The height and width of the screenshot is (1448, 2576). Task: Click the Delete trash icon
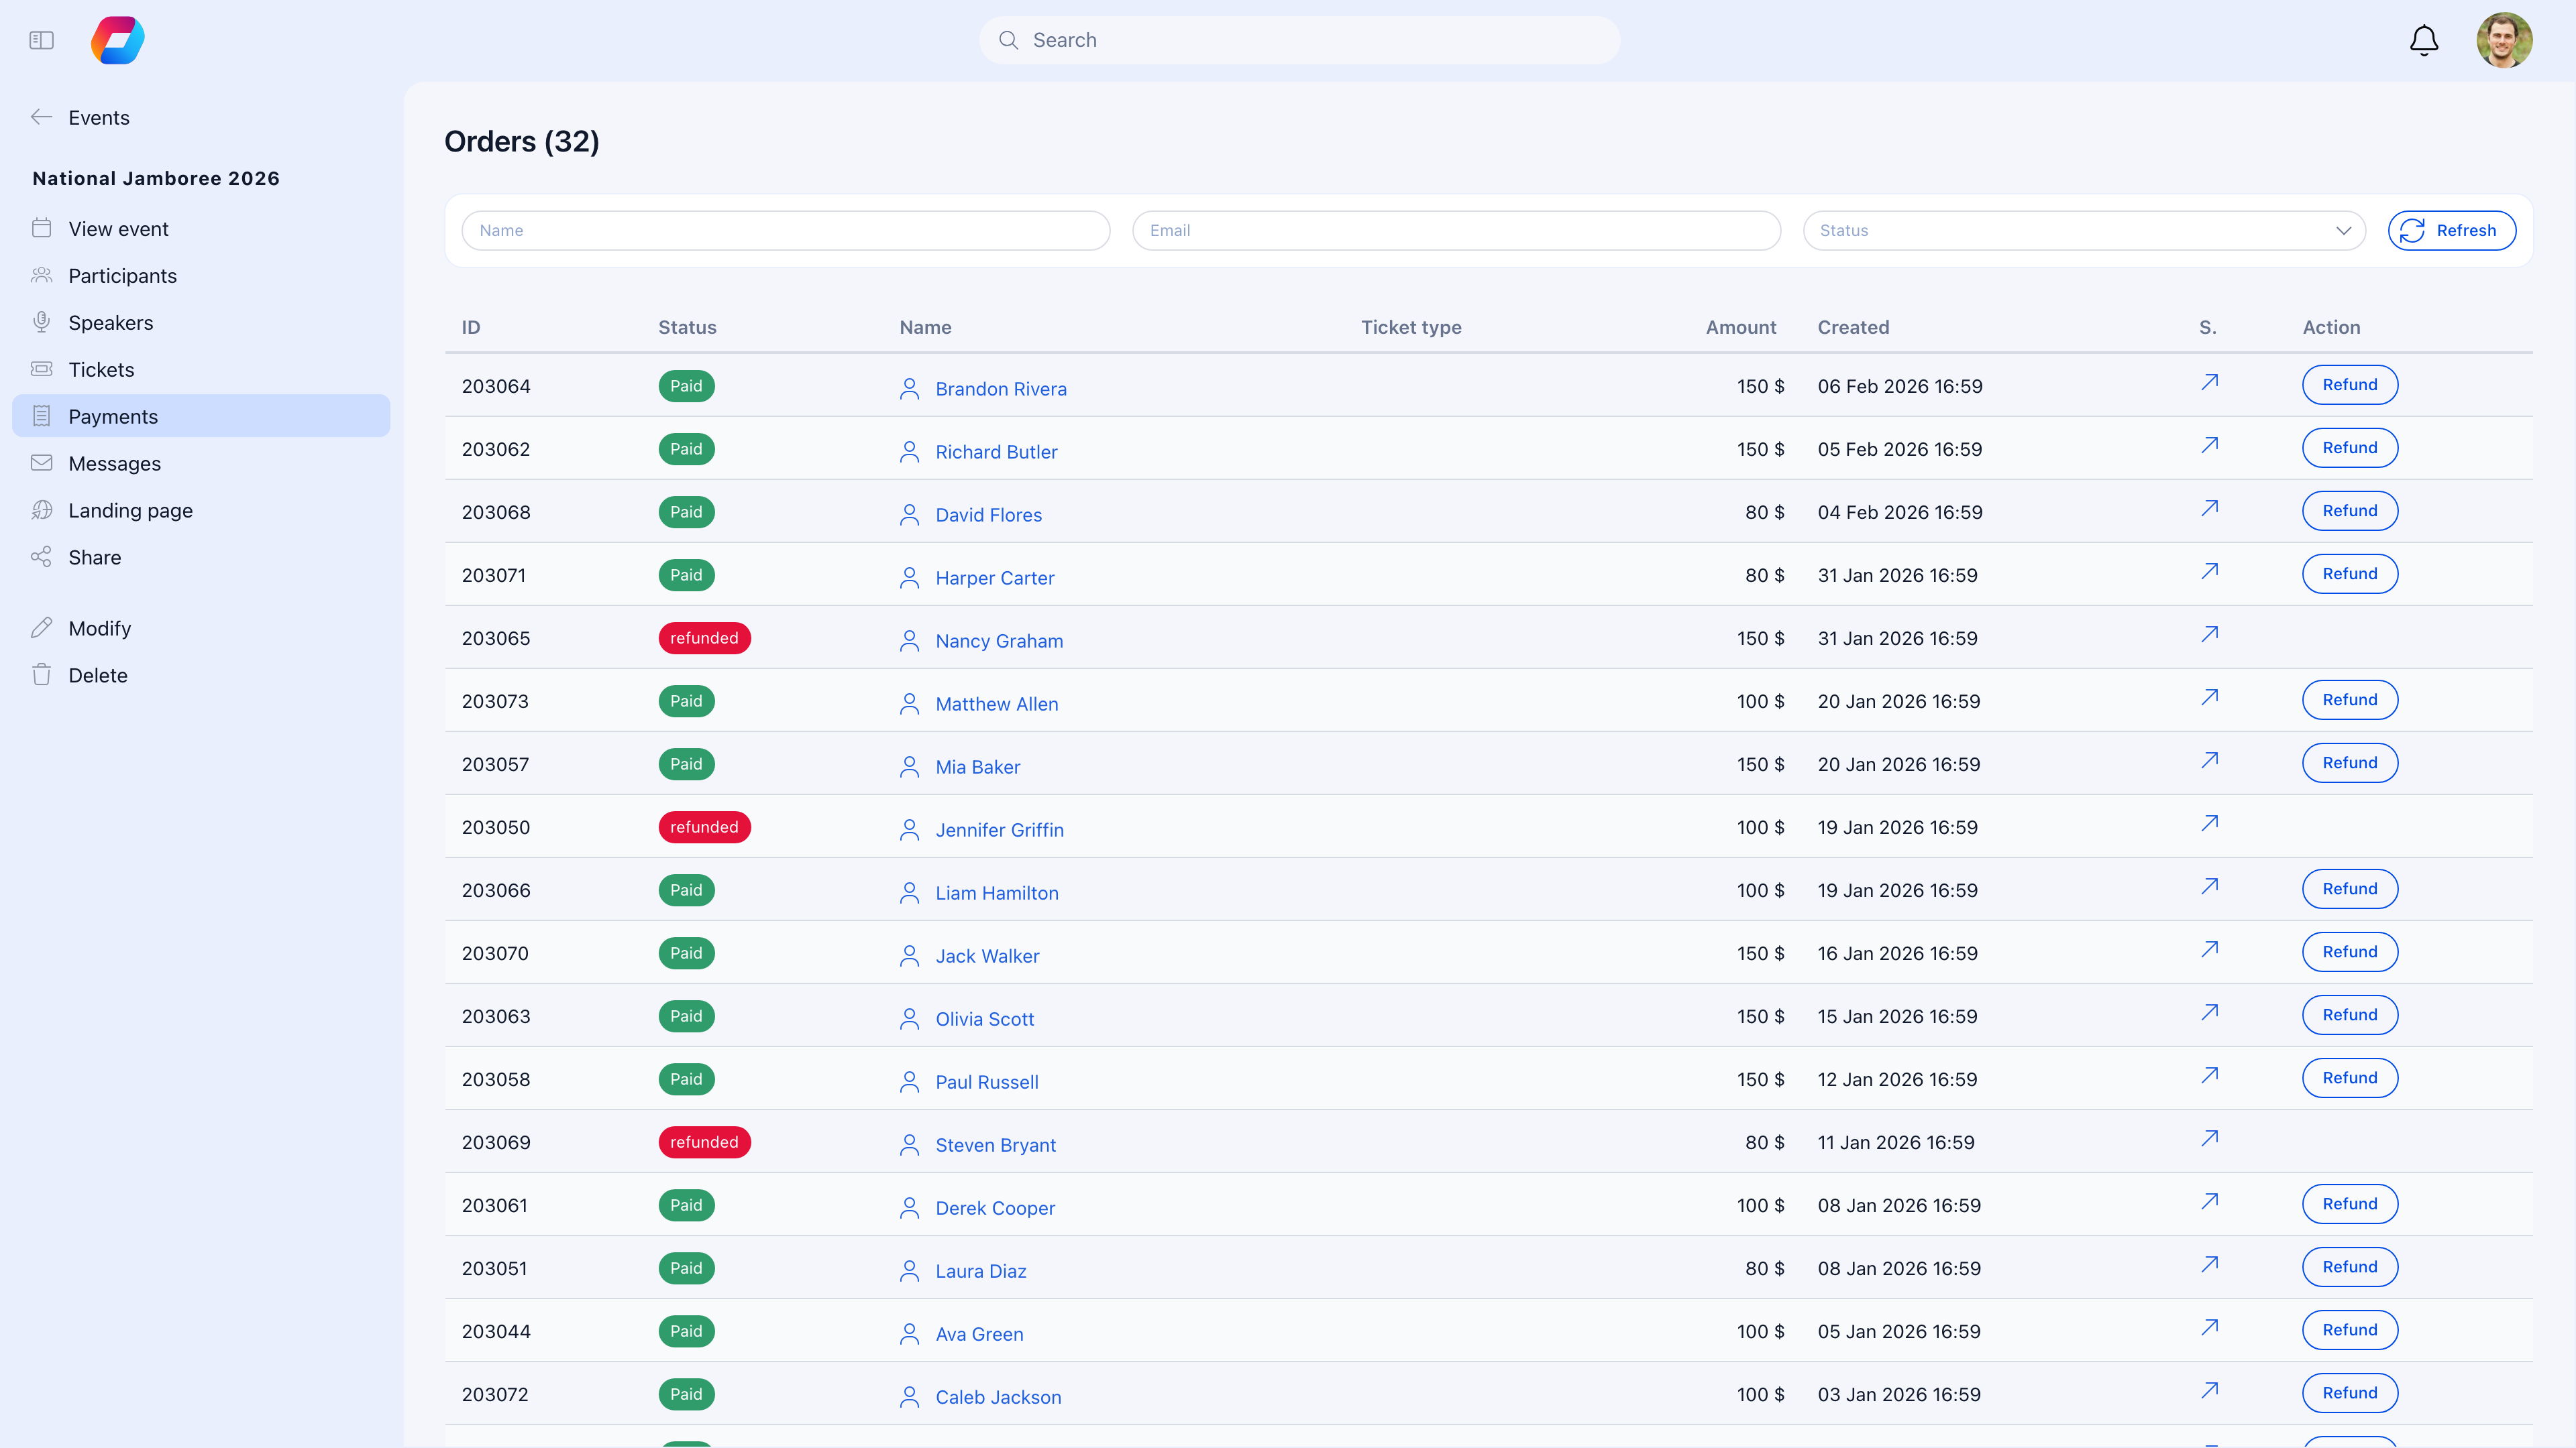tap(41, 674)
